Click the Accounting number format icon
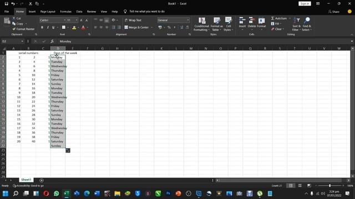This screenshot has height=199, width=355. [160, 27]
